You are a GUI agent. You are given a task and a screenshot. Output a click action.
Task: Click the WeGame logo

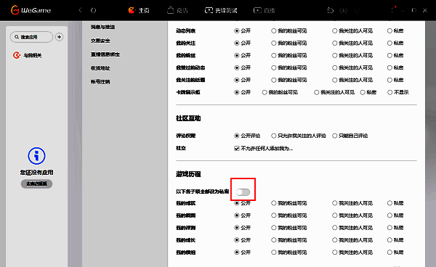tap(31, 10)
